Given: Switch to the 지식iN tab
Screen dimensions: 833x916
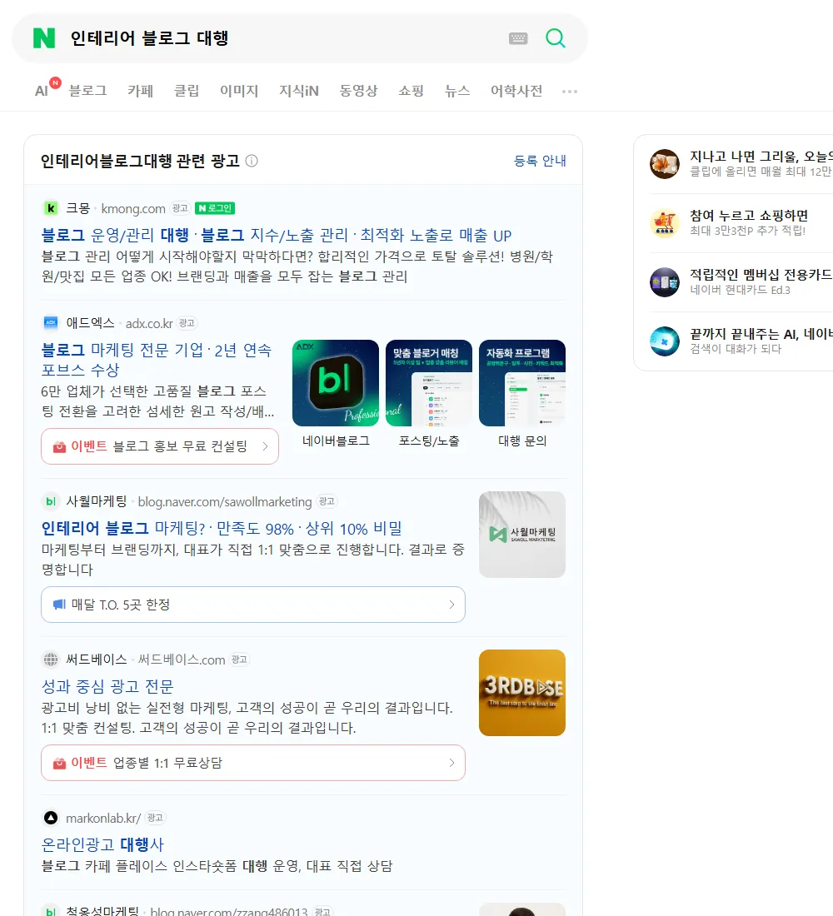Looking at the screenshot, I should [299, 91].
